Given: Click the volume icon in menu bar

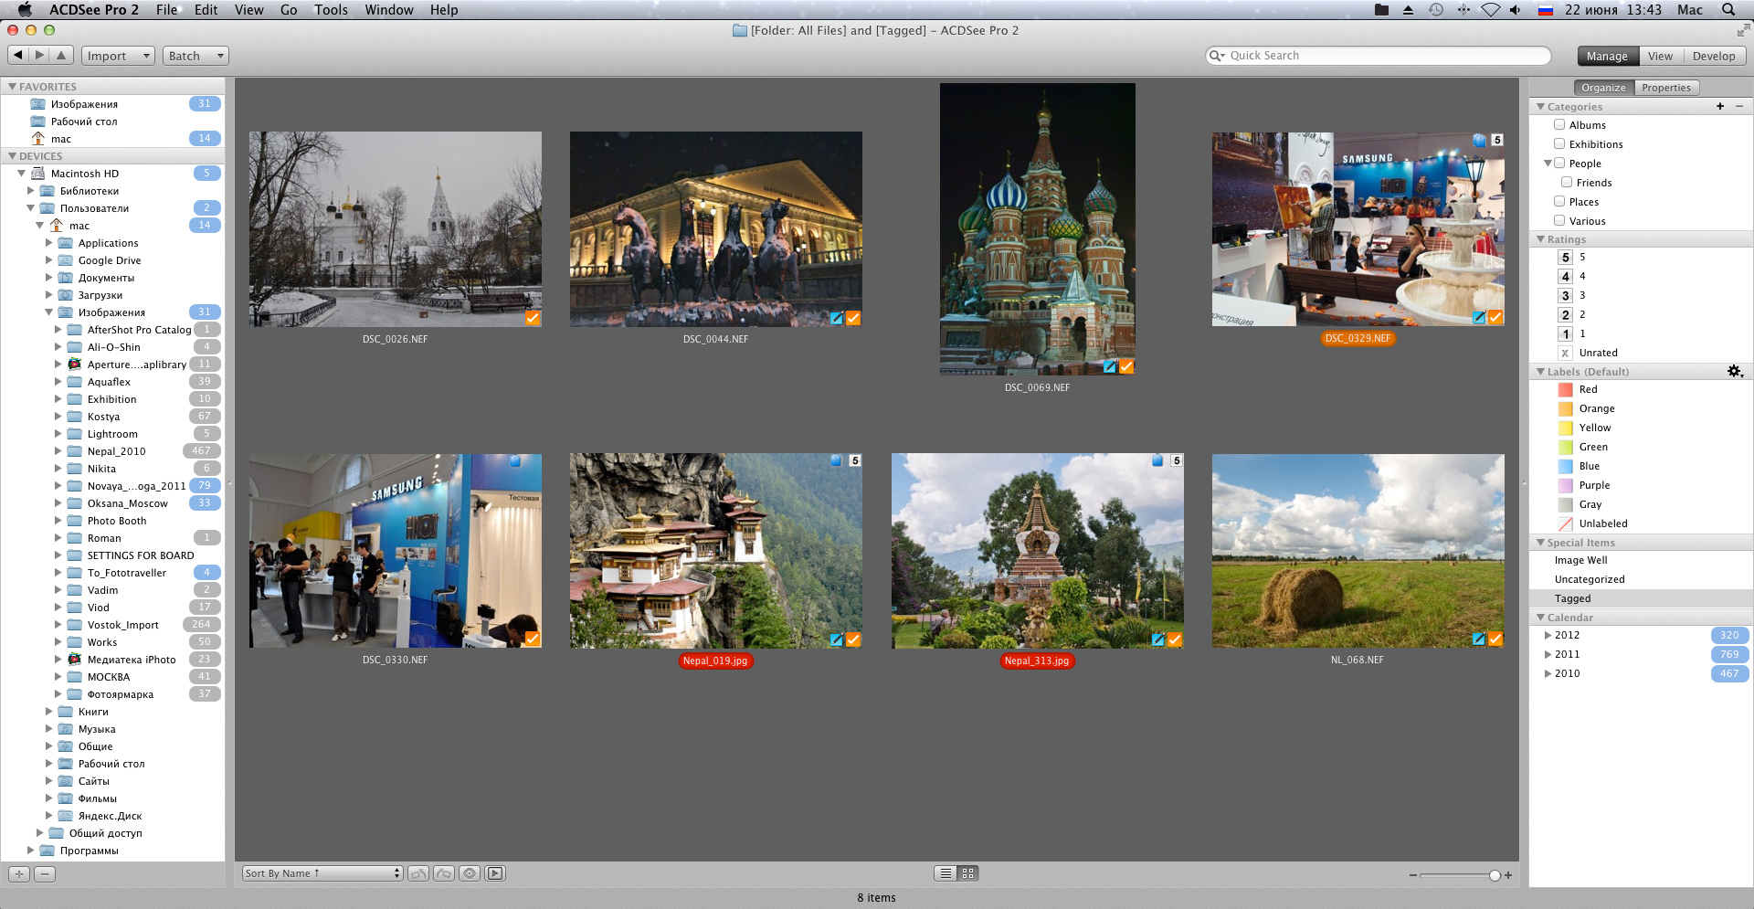Looking at the screenshot, I should (x=1516, y=9).
